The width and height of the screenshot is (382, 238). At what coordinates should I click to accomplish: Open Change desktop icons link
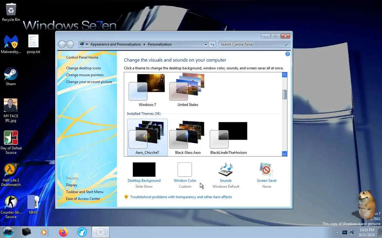[84, 68]
